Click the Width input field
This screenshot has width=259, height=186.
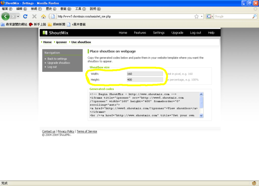point(145,74)
